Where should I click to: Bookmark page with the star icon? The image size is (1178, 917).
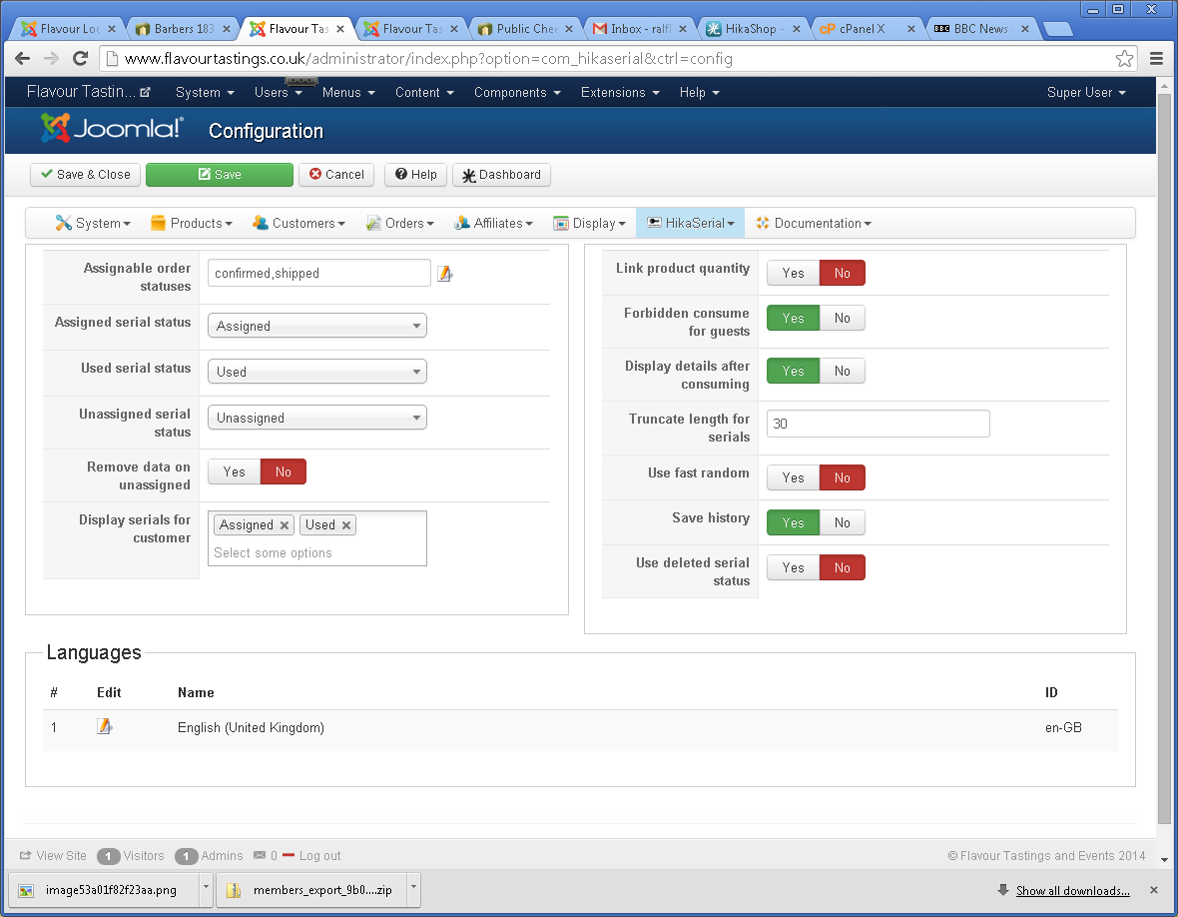click(1124, 59)
